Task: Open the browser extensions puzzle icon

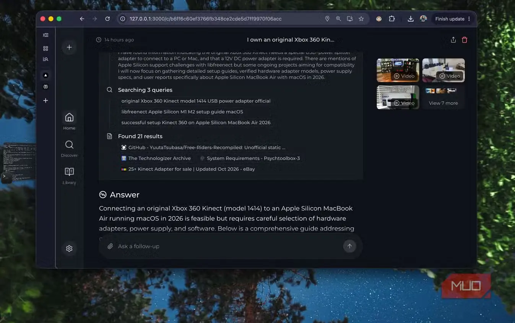Action: point(392,19)
